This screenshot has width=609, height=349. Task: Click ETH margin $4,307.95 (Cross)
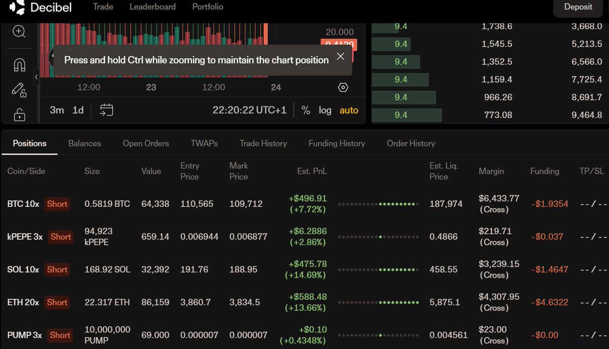[x=499, y=302]
